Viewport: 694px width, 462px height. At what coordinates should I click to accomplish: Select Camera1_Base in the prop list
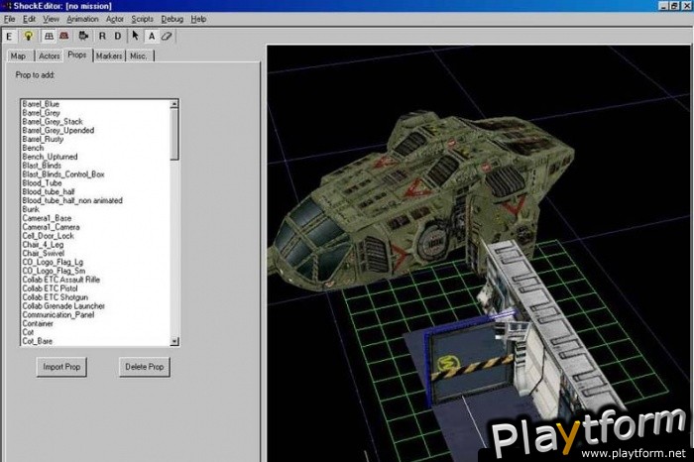[x=47, y=218]
